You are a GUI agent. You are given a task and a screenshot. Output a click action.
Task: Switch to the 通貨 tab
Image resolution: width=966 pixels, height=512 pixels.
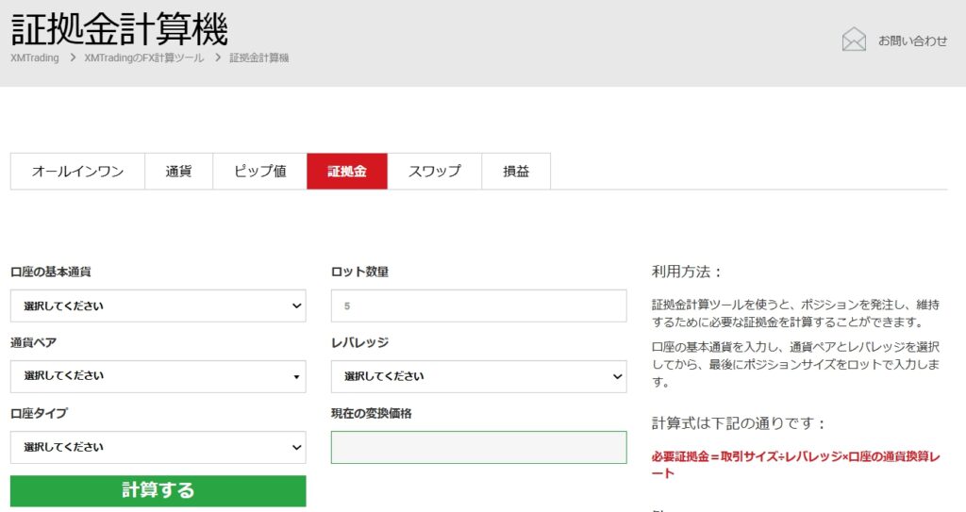click(x=178, y=172)
